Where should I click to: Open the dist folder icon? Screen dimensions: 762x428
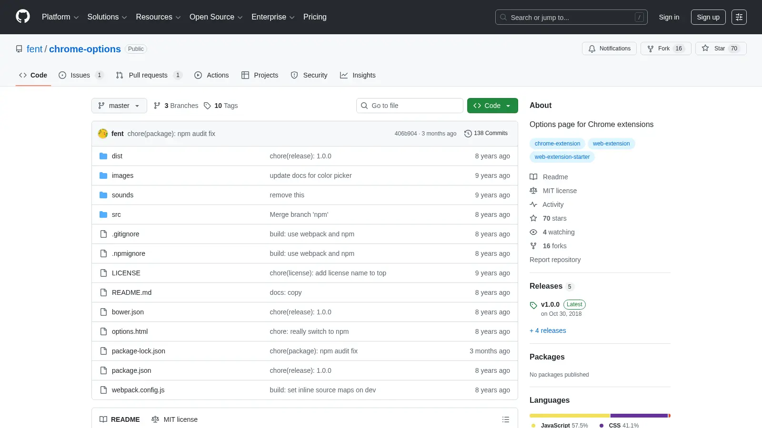coord(103,156)
